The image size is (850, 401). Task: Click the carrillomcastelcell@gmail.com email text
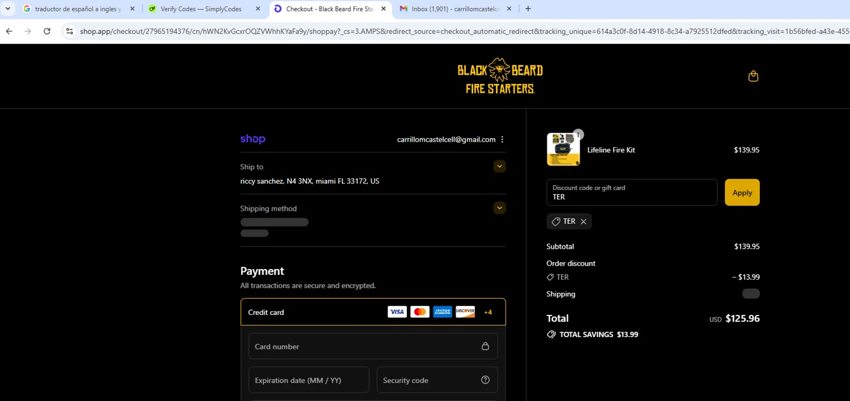[447, 139]
